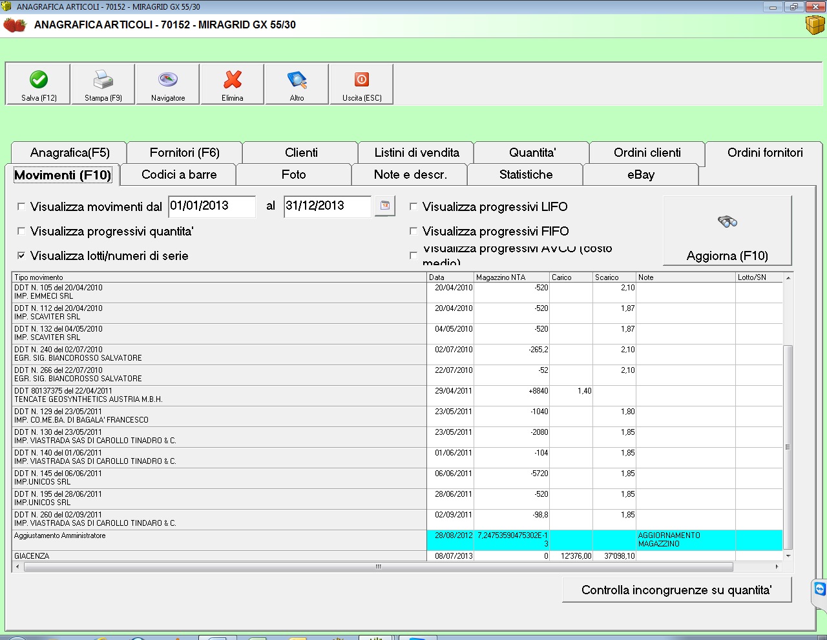Open the Altro magnifier icon
The image size is (827, 640).
(x=297, y=80)
